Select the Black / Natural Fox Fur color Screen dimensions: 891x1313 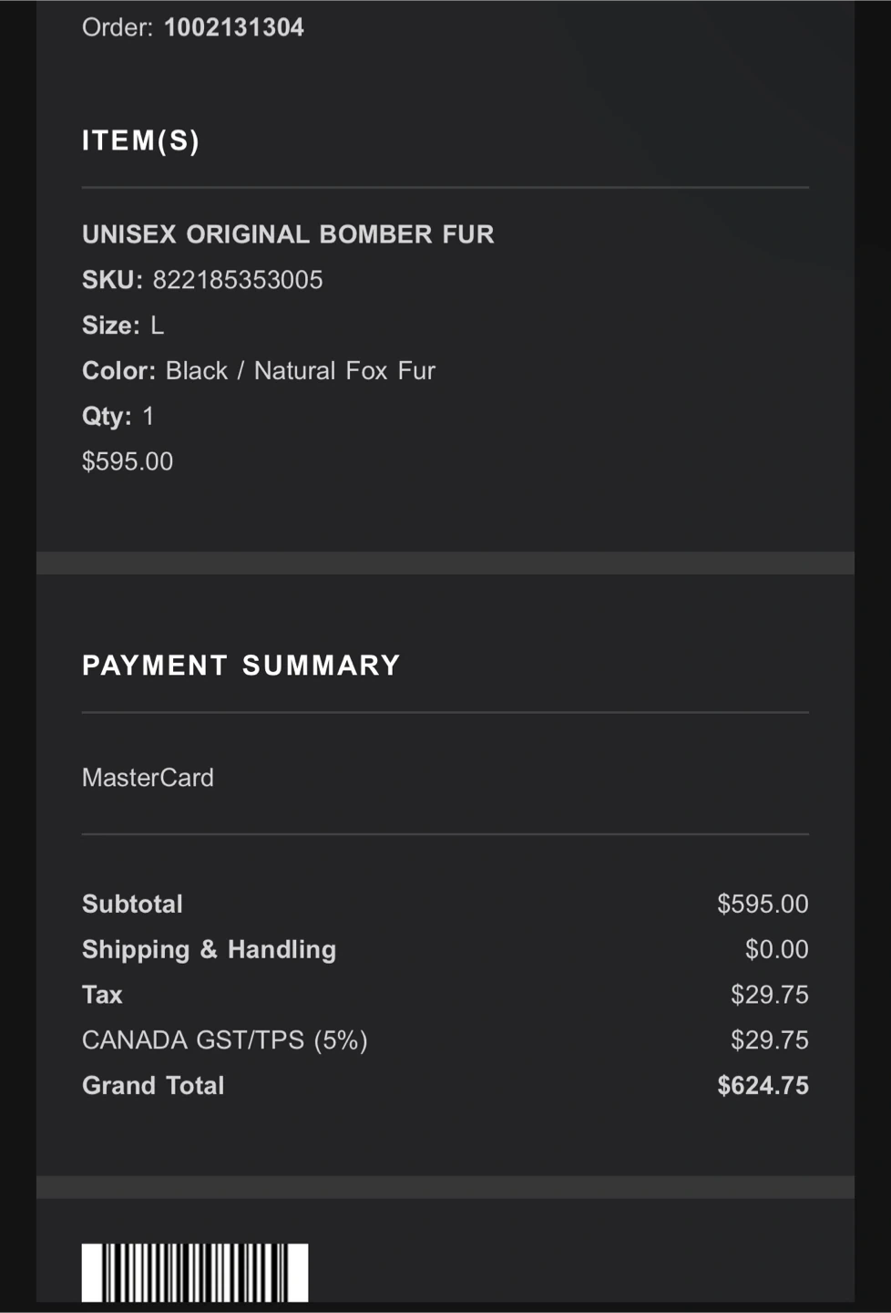click(300, 371)
